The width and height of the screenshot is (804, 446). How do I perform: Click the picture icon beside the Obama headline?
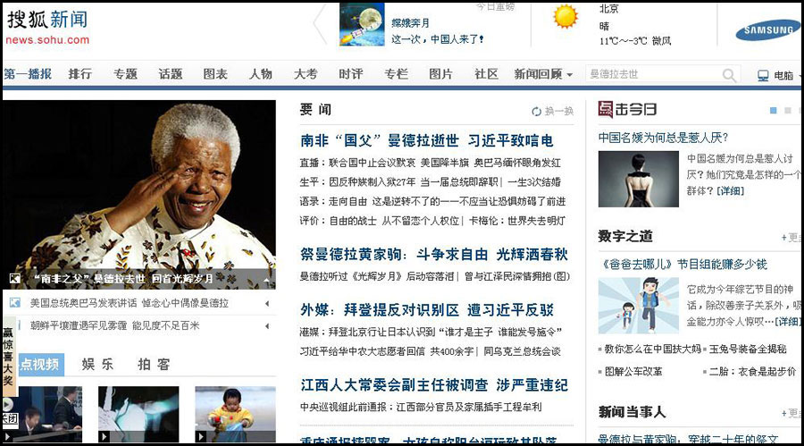(x=15, y=303)
